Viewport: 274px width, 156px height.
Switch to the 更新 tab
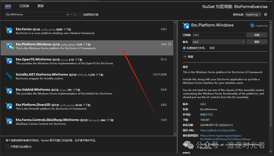pos(41,6)
